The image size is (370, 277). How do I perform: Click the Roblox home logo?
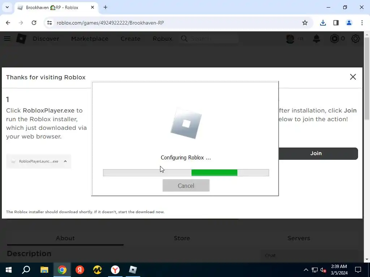click(21, 39)
